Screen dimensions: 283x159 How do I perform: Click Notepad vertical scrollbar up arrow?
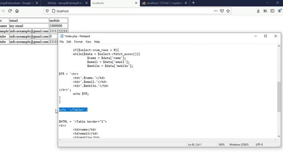click(279, 46)
